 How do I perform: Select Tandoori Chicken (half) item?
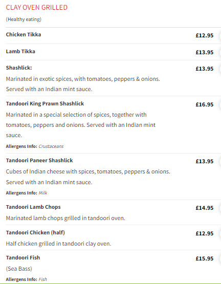coord(35,232)
